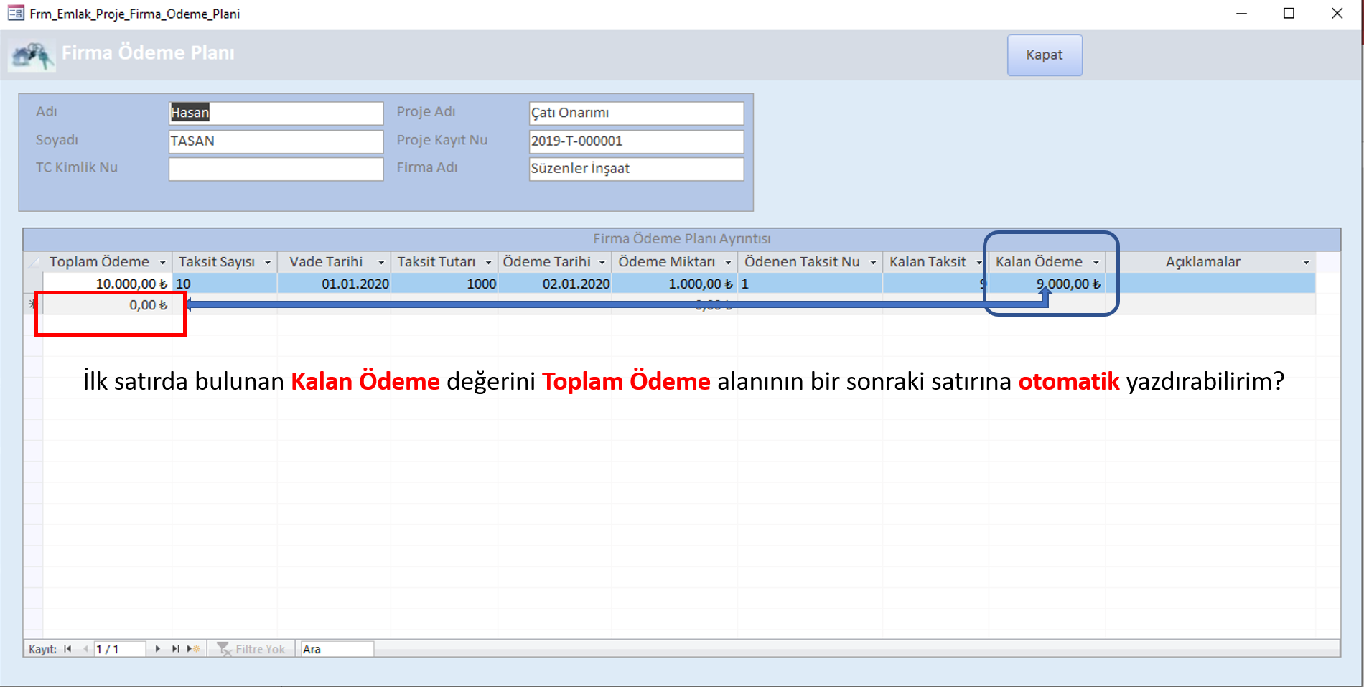Go to first record in navigator
The image size is (1364, 687).
(x=67, y=649)
